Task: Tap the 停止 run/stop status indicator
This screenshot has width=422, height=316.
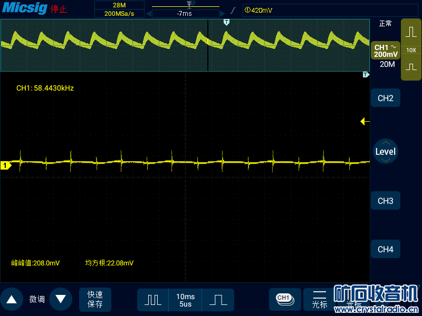Action: pyautogui.click(x=59, y=9)
